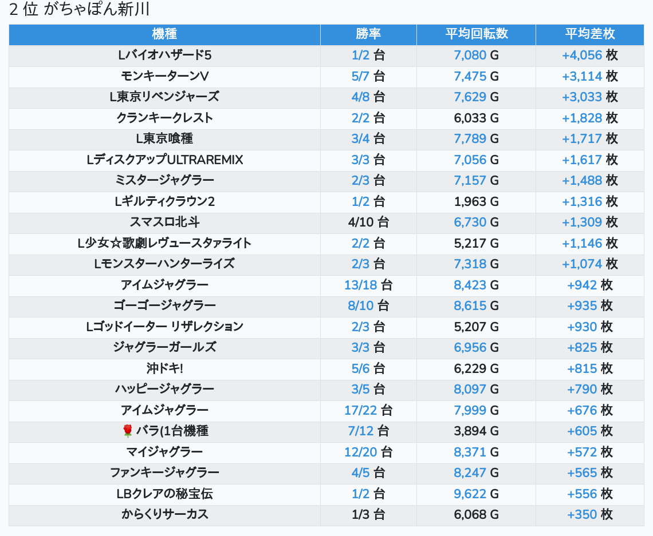The image size is (653, 536).
Task: Open the 3/4 win rate for L東京喰種
Action: [360, 138]
